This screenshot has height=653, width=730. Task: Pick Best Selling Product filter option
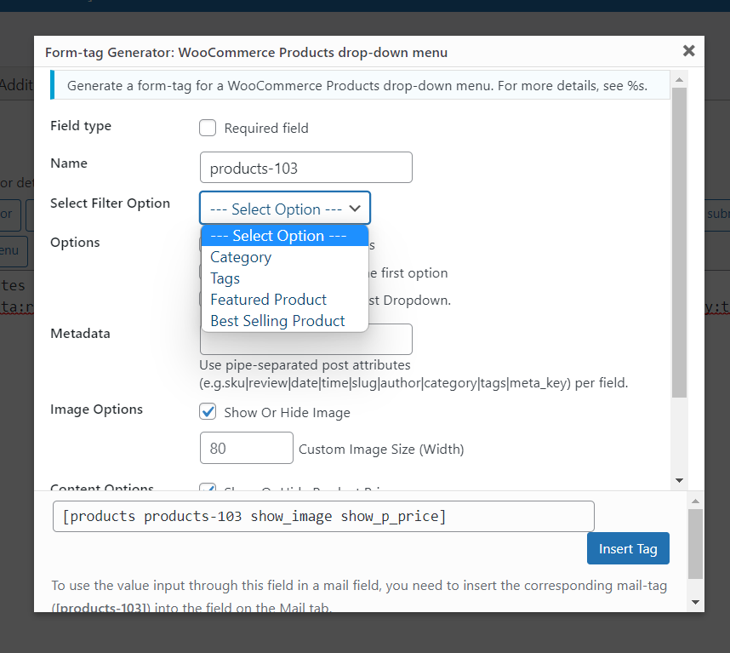284,321
